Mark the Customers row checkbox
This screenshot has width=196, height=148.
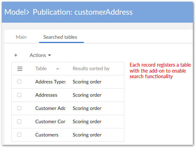(x=19, y=135)
